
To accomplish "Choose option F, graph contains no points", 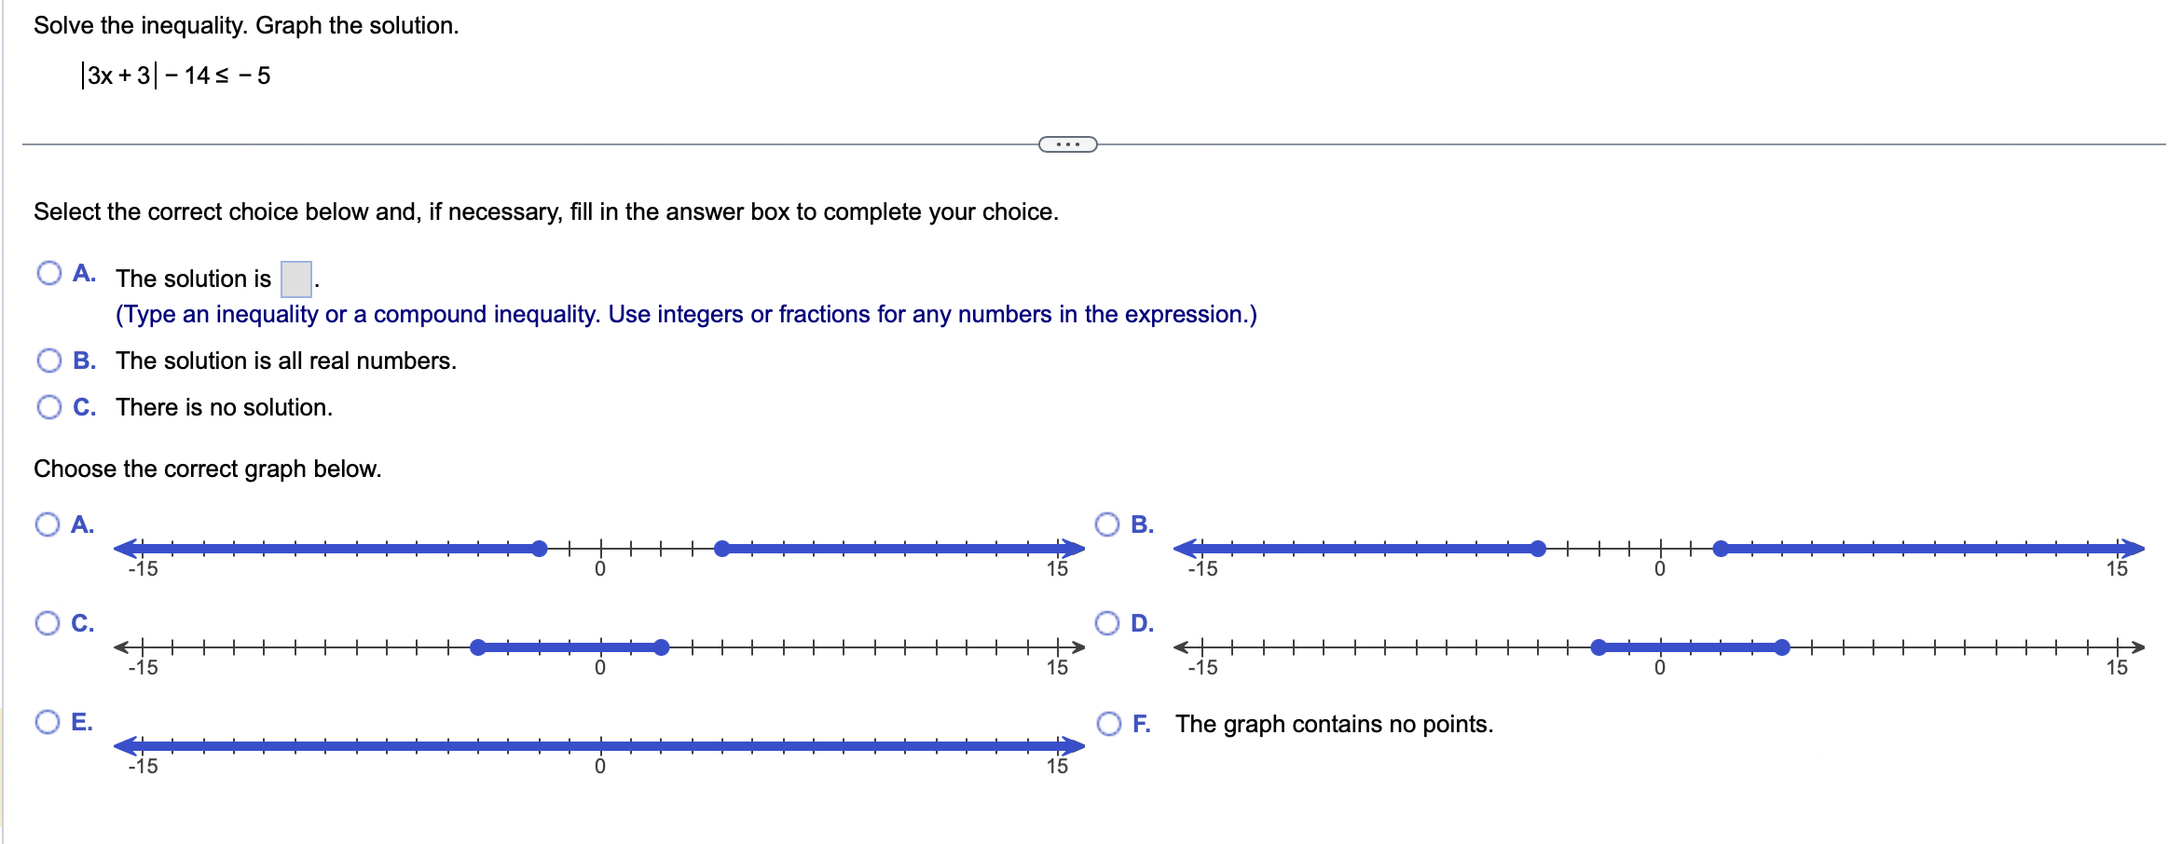I will (1108, 722).
